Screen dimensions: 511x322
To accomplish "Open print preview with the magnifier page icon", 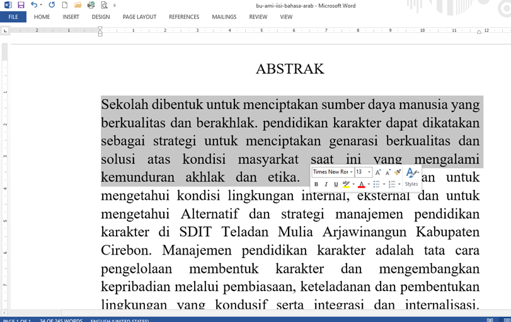I will (104, 5).
